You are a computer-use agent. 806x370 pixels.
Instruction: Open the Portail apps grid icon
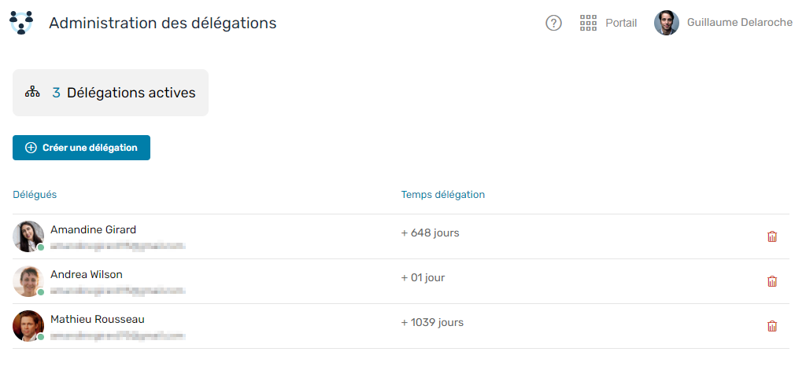tap(588, 23)
